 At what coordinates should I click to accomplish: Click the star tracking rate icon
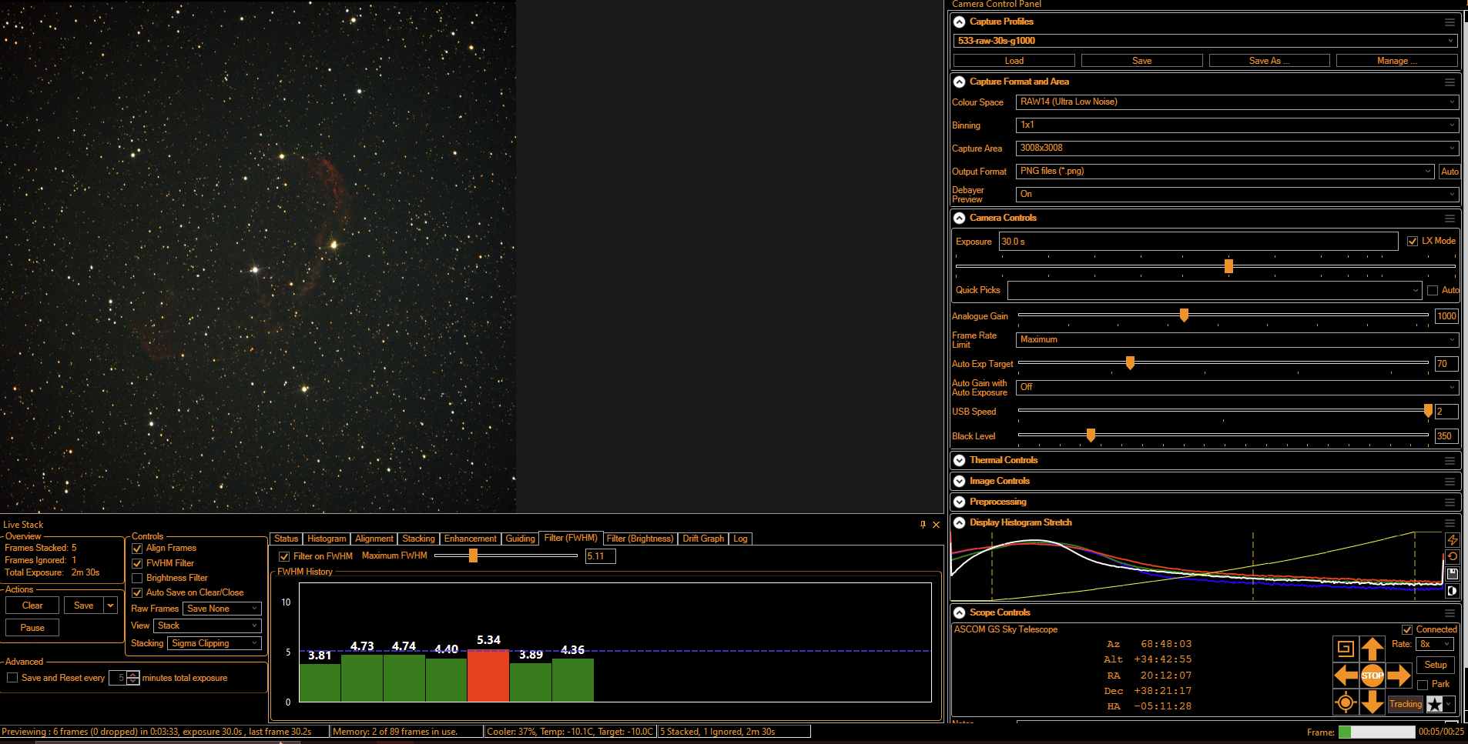tap(1435, 704)
